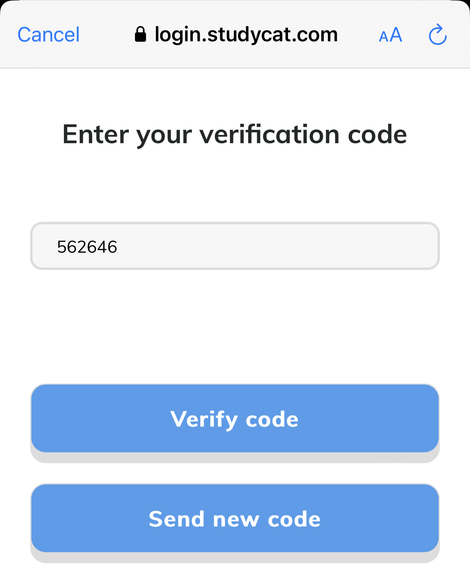
Task: Reload the login page
Action: [x=437, y=35]
